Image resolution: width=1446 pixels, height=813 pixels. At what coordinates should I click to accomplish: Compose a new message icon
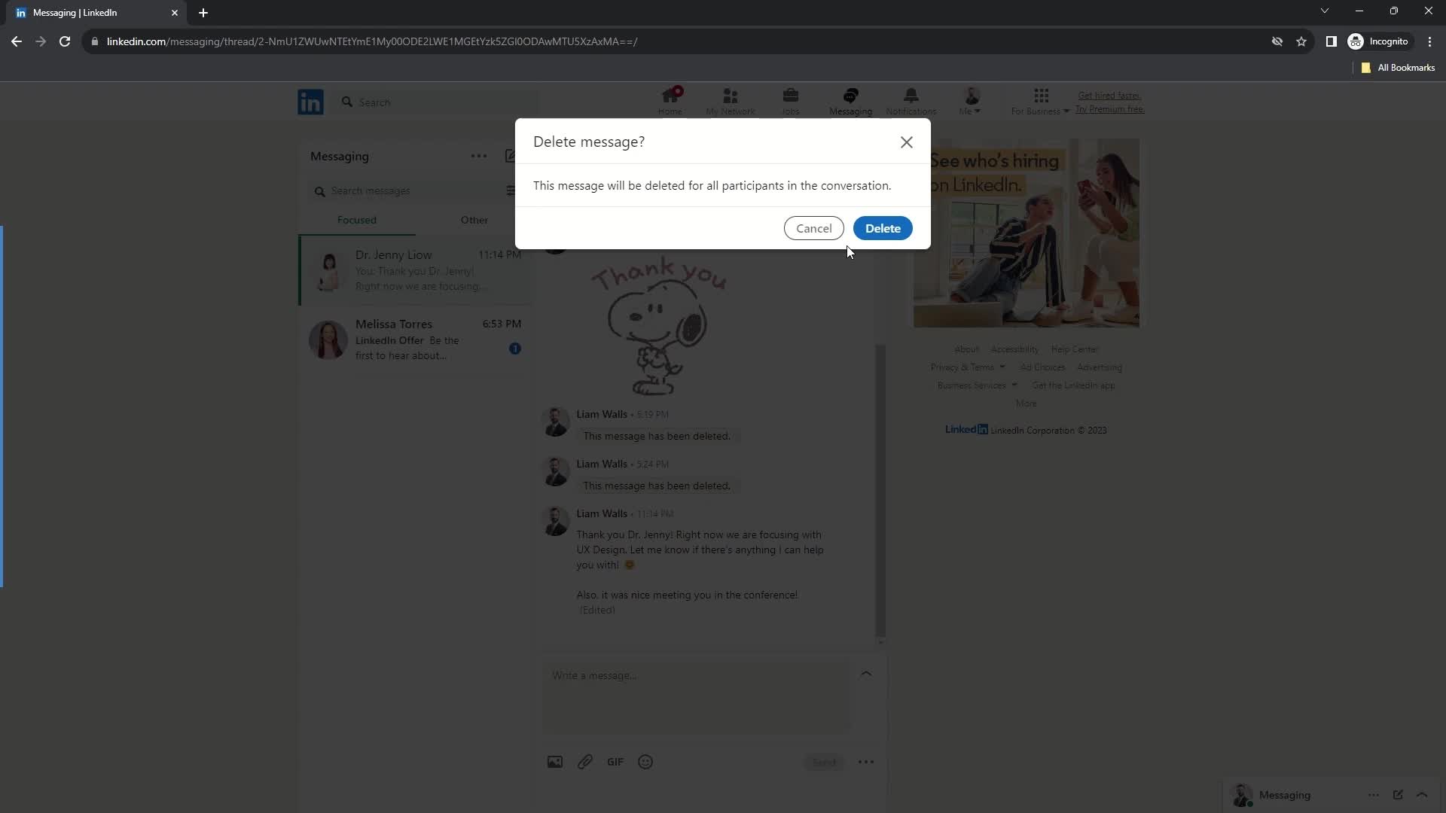click(x=510, y=156)
